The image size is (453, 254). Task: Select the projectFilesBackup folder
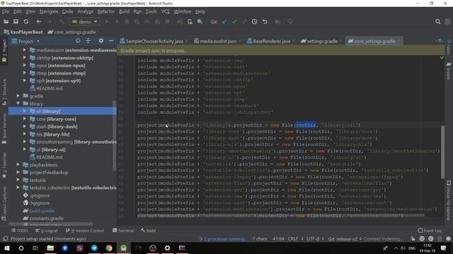49,172
